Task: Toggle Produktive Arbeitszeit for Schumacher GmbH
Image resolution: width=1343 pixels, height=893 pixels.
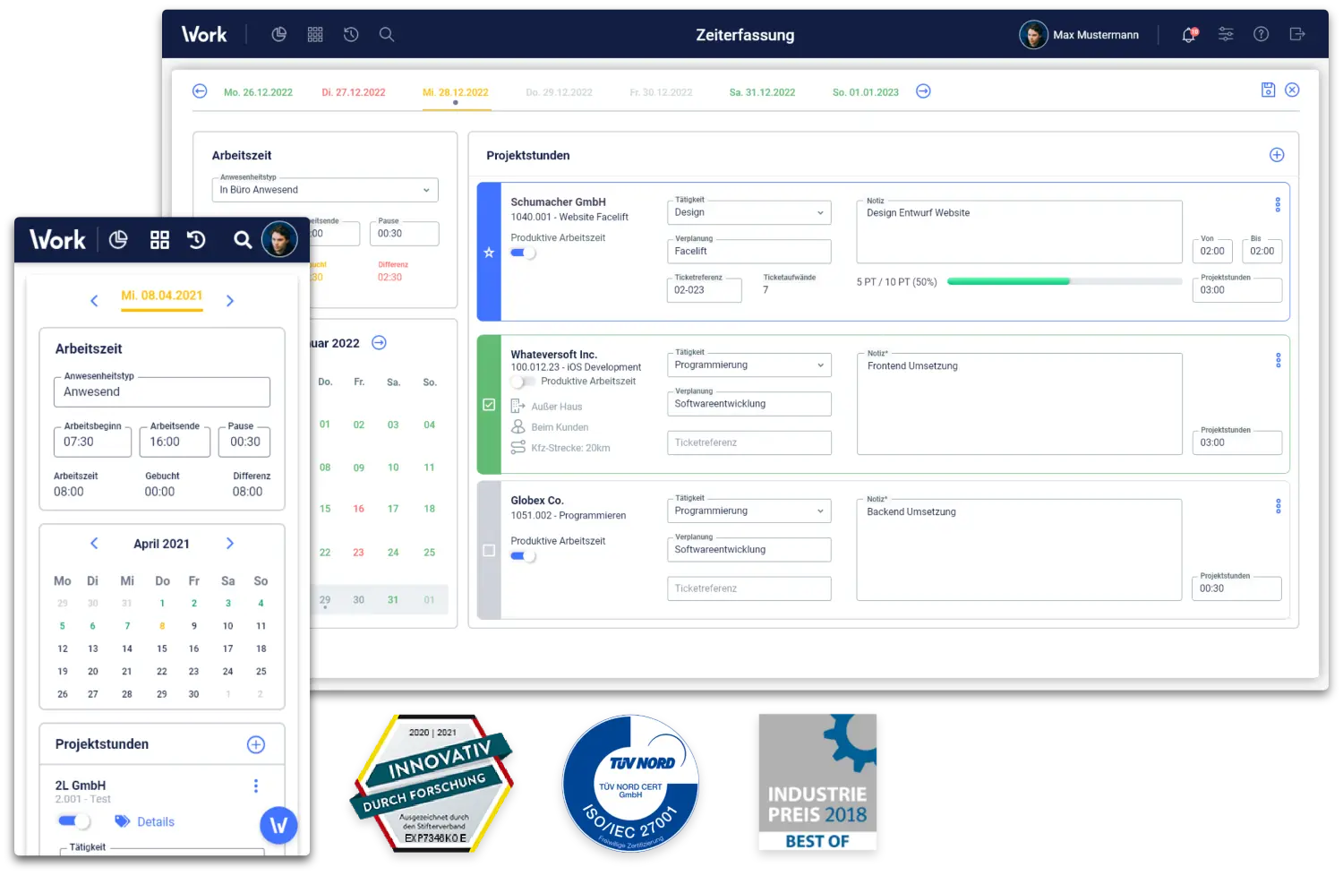Action: tap(523, 253)
